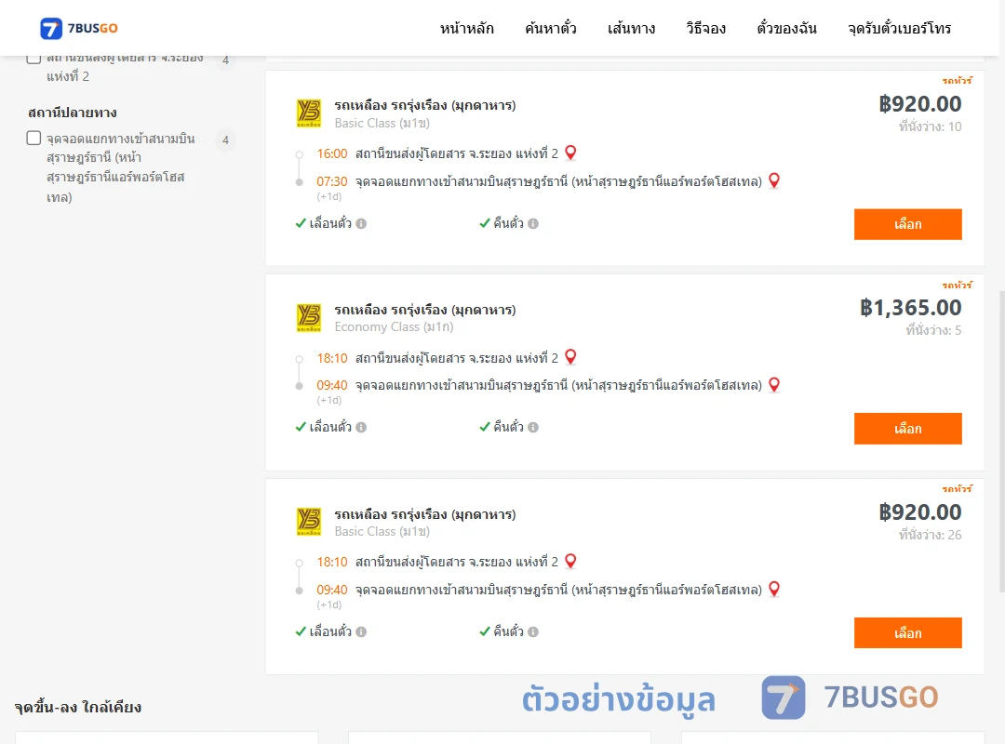This screenshot has width=1005, height=744.
Task: Select the ฿1,365.00 Economy Class trip
Action: pos(907,428)
